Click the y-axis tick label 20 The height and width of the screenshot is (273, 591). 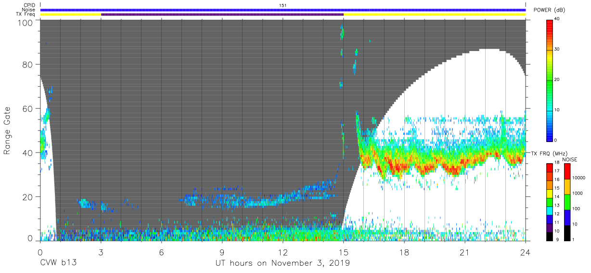pos(28,197)
